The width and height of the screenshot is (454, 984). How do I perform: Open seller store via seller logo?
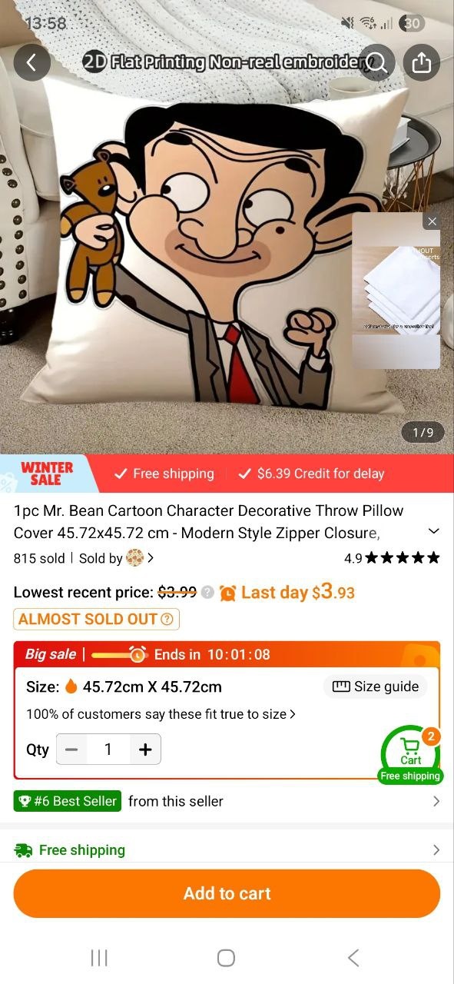pos(134,557)
